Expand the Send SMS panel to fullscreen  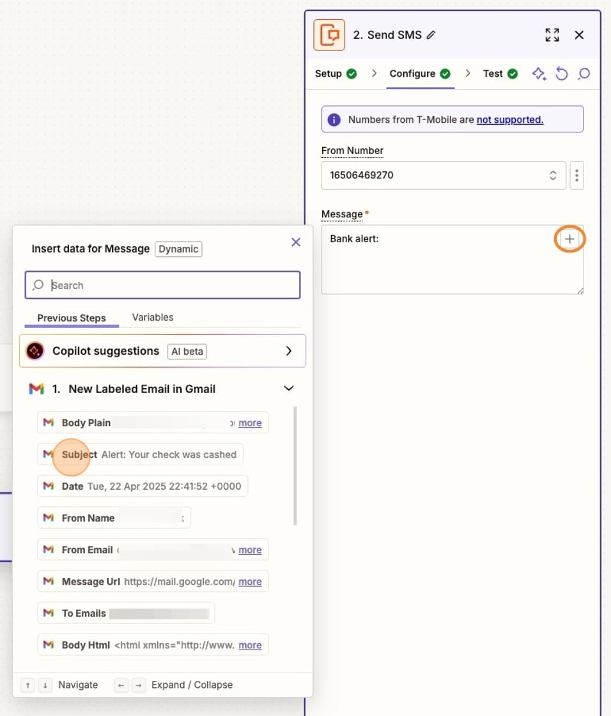point(552,35)
